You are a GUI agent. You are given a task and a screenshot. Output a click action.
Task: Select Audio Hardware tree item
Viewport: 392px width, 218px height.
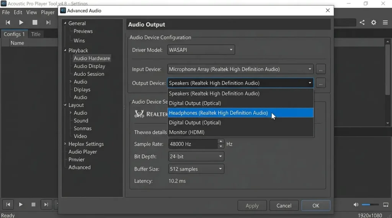[92, 58]
